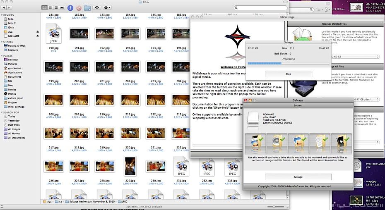385x210 pixels.
Task: Click the New Folder toolbar icon
Action: click(x=87, y=7)
